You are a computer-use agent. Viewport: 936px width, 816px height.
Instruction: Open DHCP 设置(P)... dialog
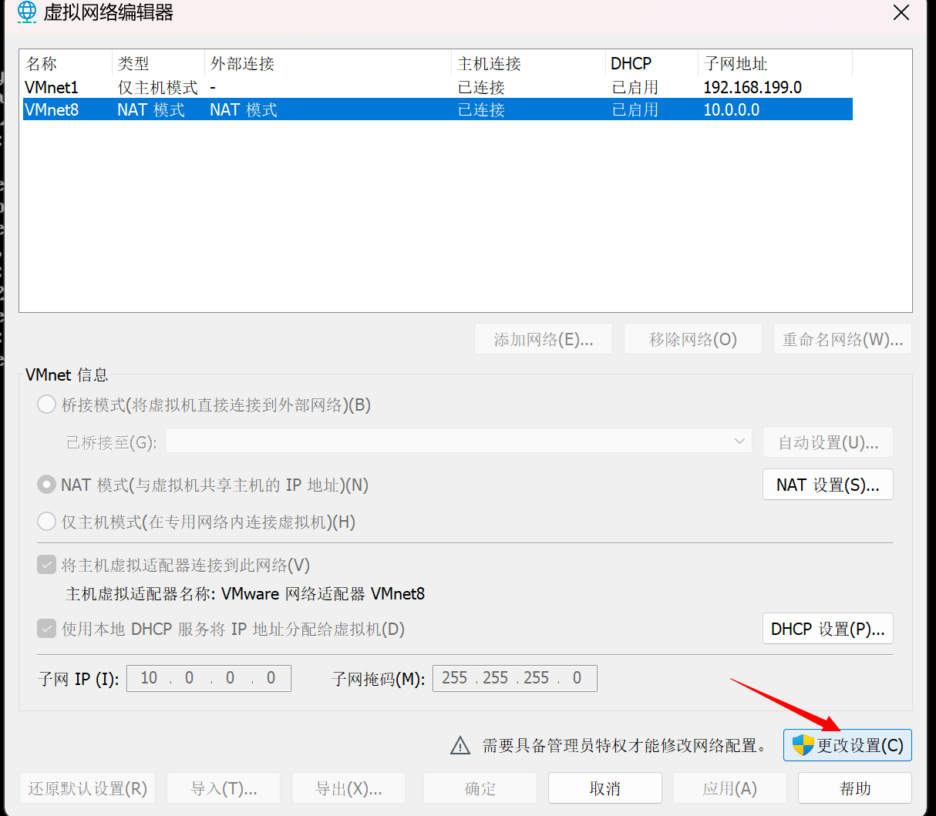(x=828, y=629)
